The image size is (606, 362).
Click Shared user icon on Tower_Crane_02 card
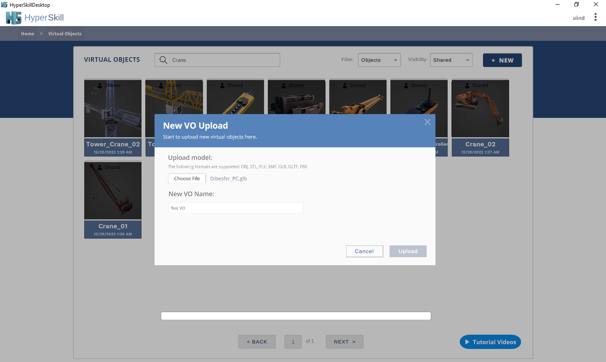click(100, 85)
